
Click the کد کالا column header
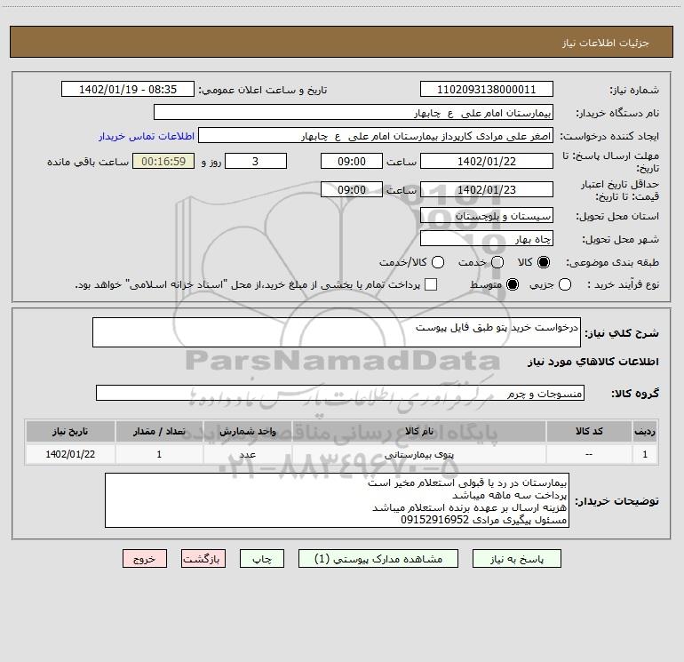(589, 431)
